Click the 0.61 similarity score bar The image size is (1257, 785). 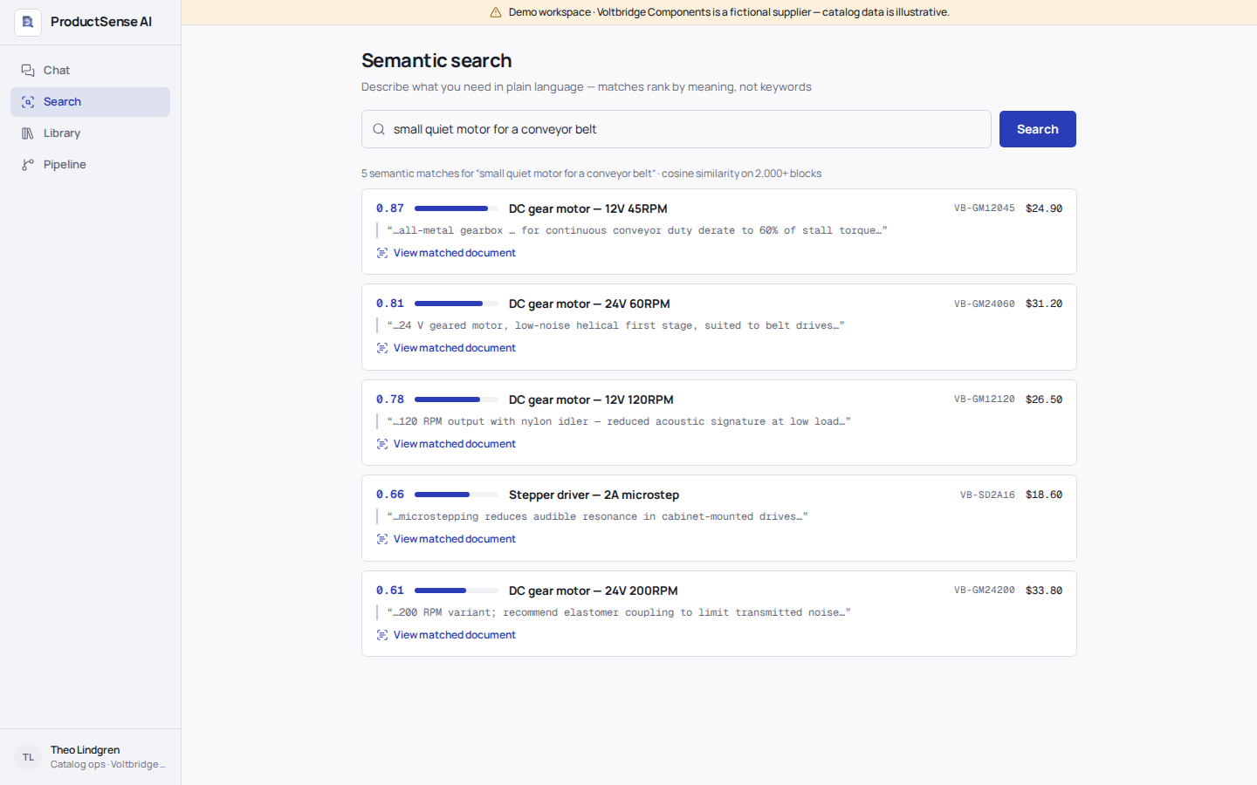457,590
